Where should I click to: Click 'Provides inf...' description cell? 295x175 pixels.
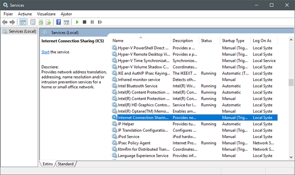pos(184,155)
